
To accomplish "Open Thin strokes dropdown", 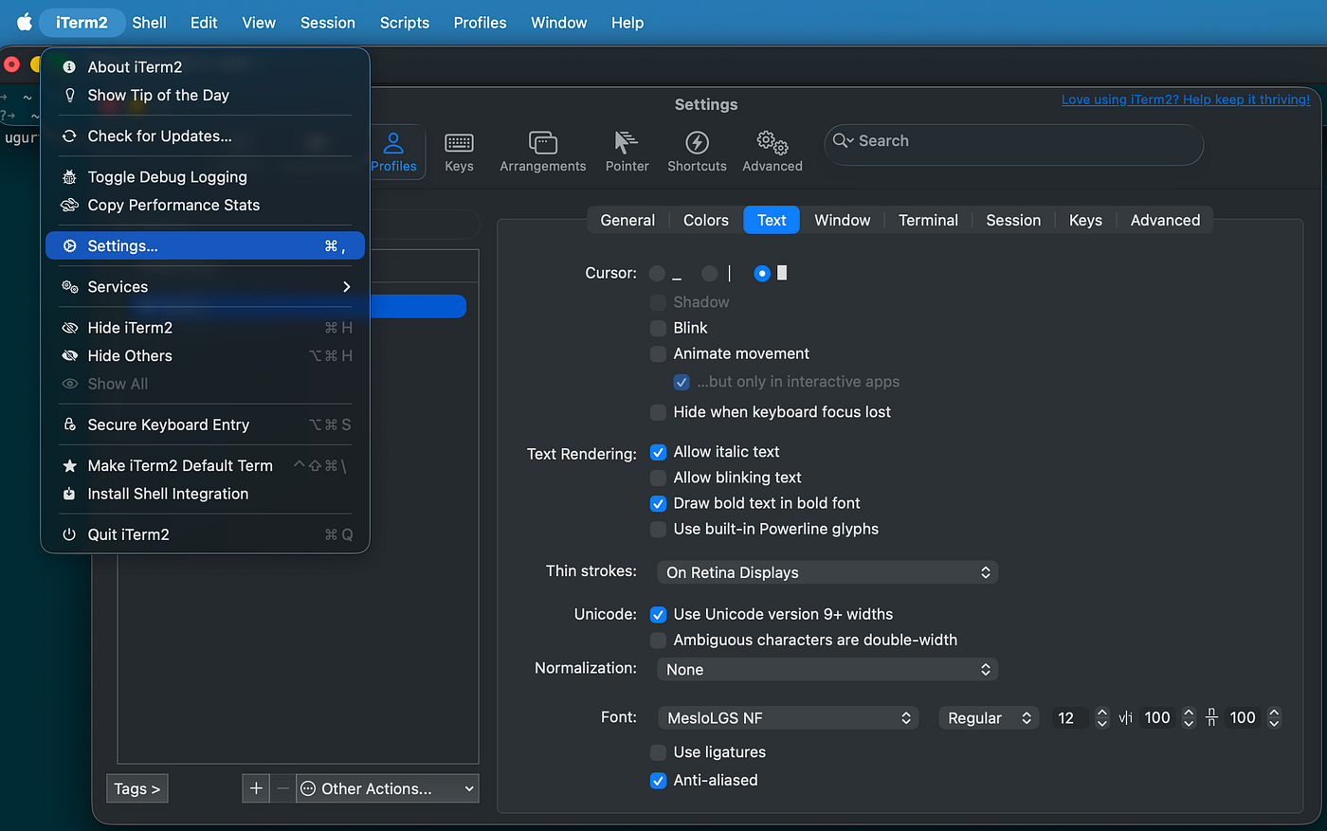I will pos(827,572).
